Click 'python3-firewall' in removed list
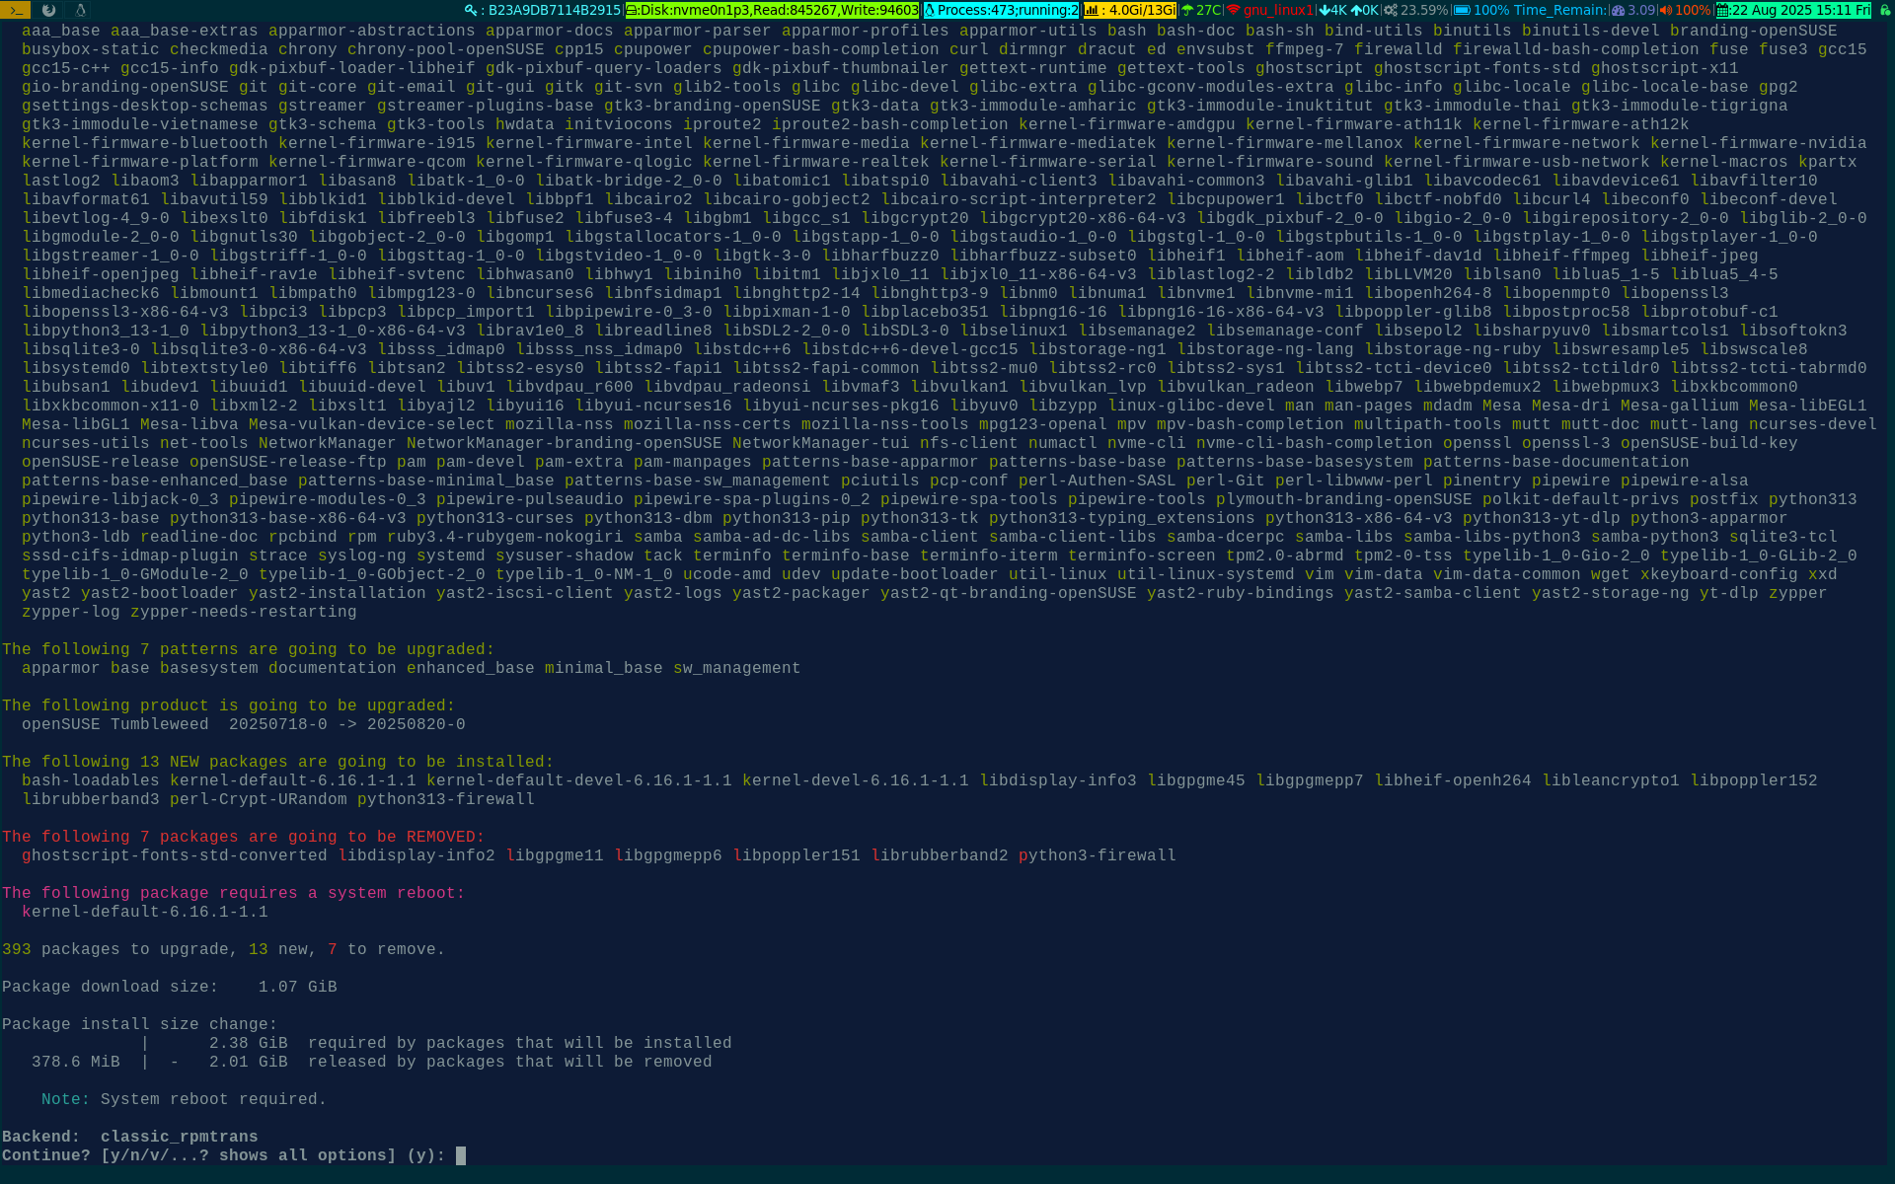Screen dimensions: 1895x1184 point(1098,855)
